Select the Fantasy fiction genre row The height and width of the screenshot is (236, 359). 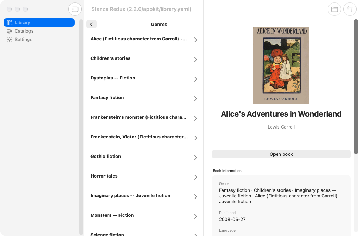(144, 98)
